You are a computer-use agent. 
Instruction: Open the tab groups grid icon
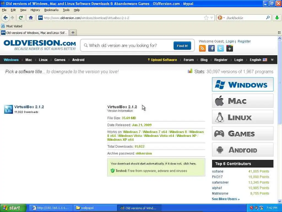coord(279,33)
